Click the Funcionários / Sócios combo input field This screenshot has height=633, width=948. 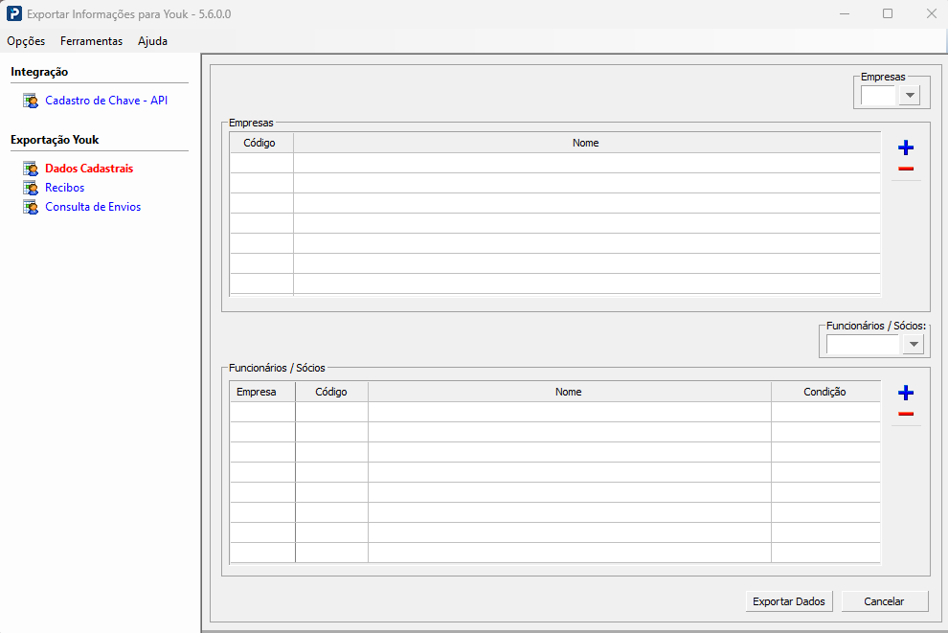tap(863, 345)
